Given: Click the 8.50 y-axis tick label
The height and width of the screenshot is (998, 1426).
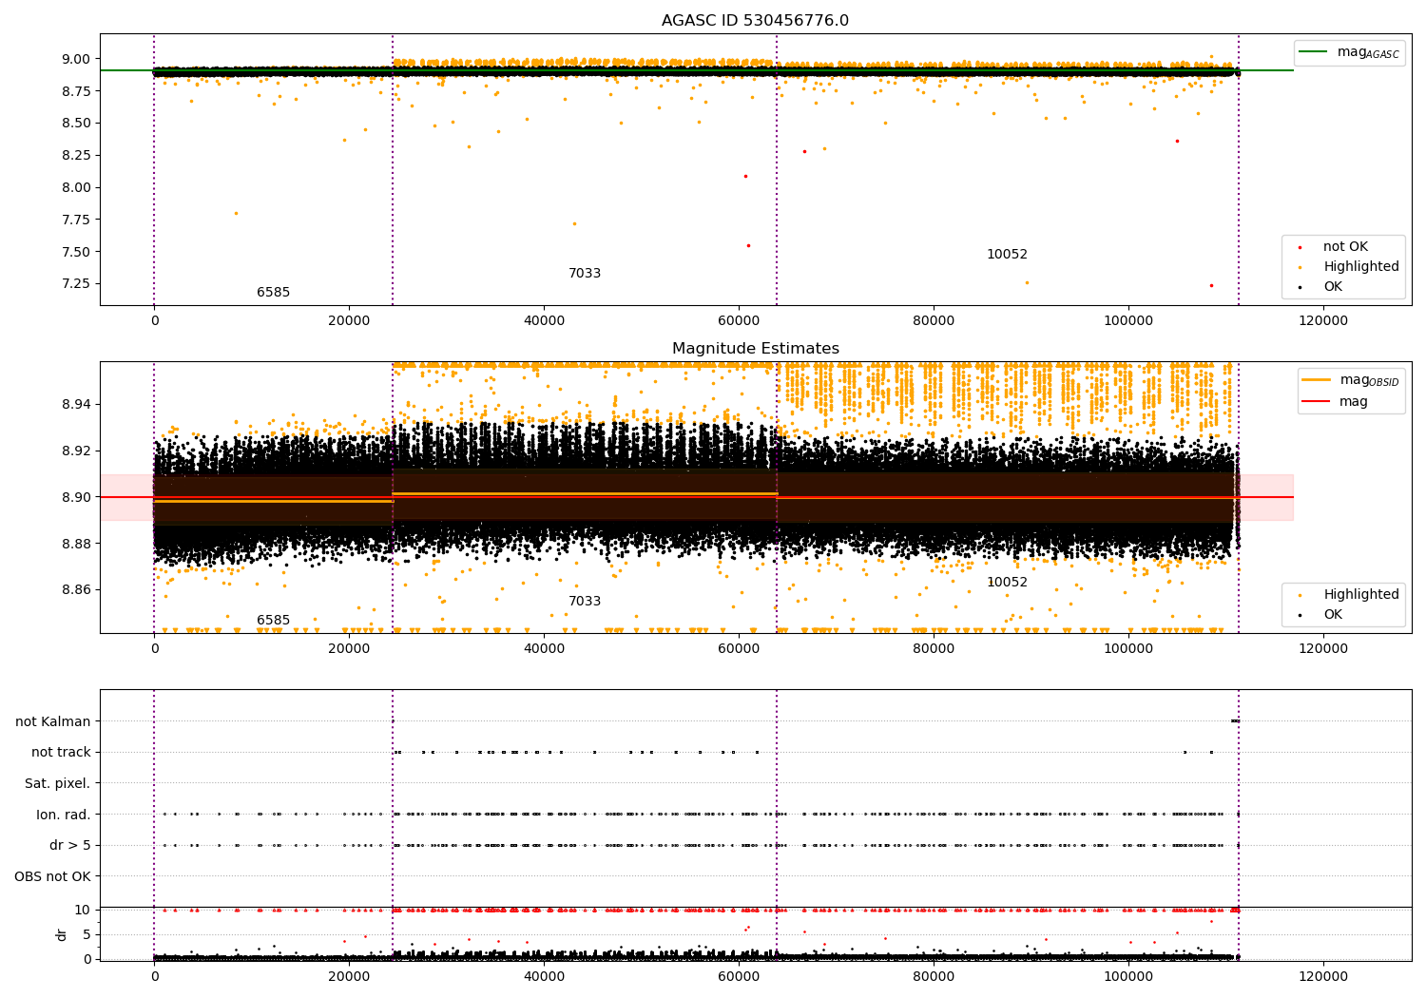Looking at the screenshot, I should pos(76,124).
